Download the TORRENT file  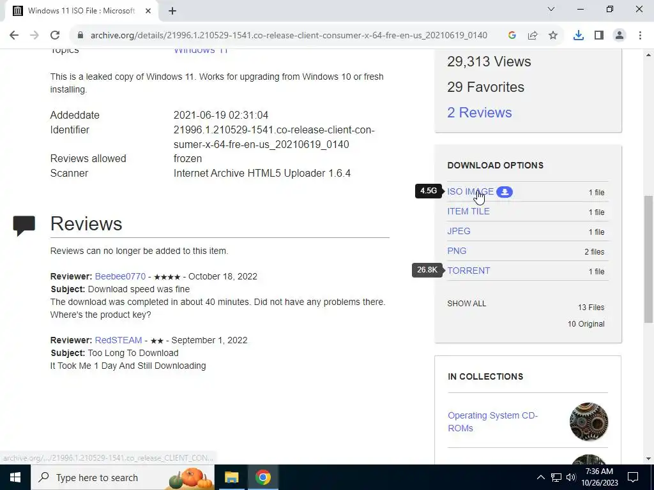click(469, 271)
